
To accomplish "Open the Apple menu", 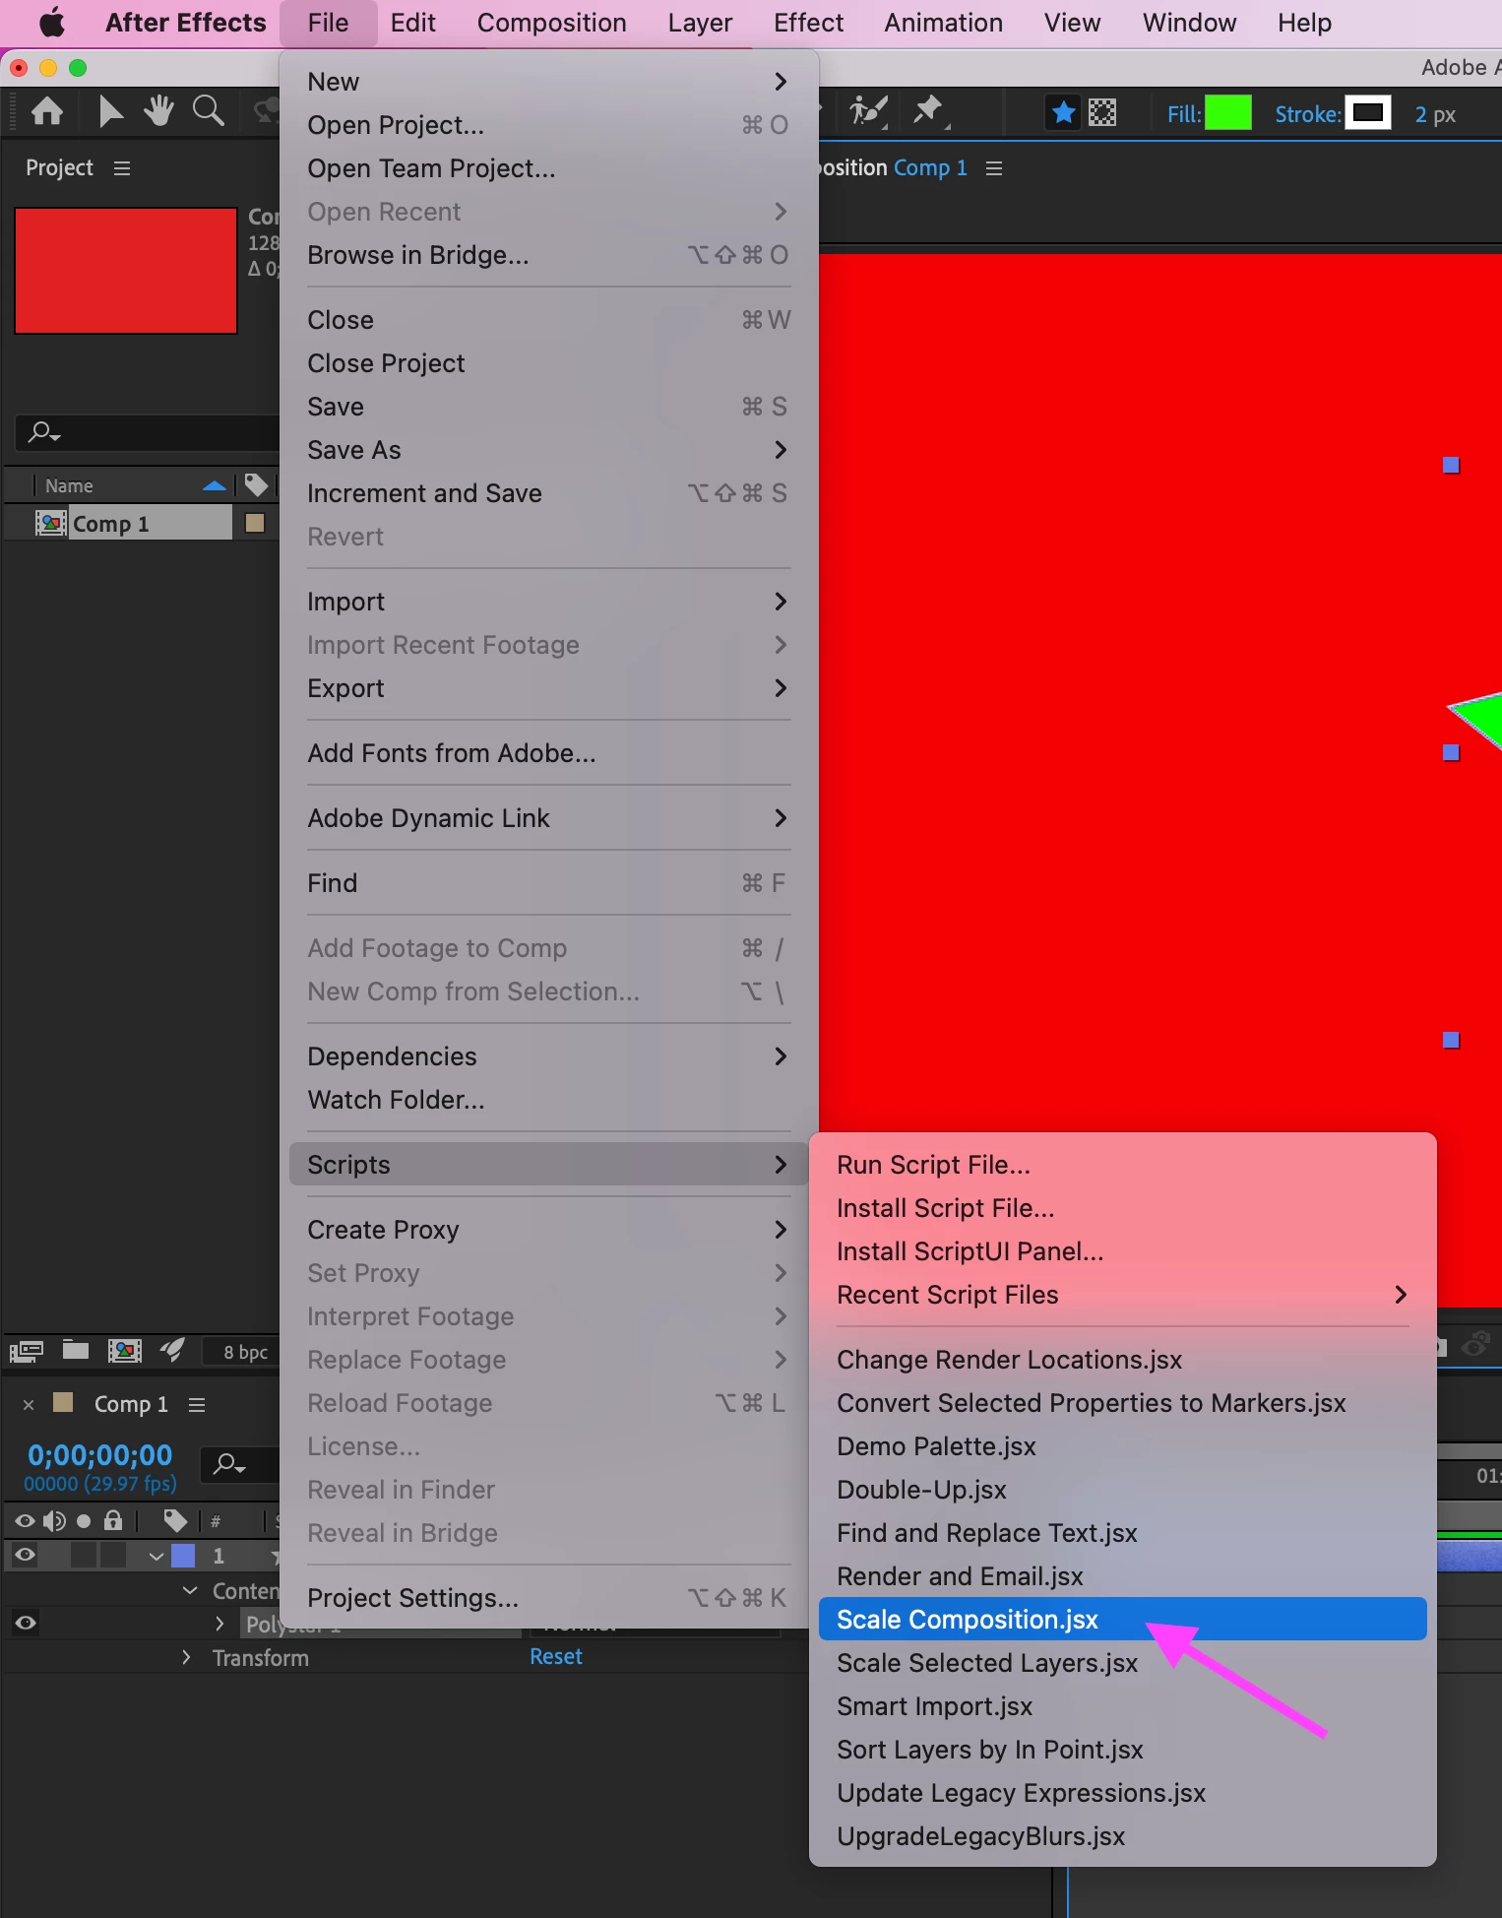I will click(x=51, y=23).
